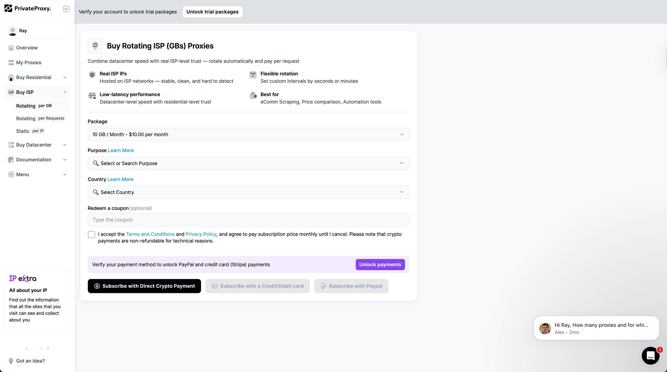Screen dimensions: 667x372
Task: Tick the Terms and Conditions checkbox
Action: coord(91,234)
